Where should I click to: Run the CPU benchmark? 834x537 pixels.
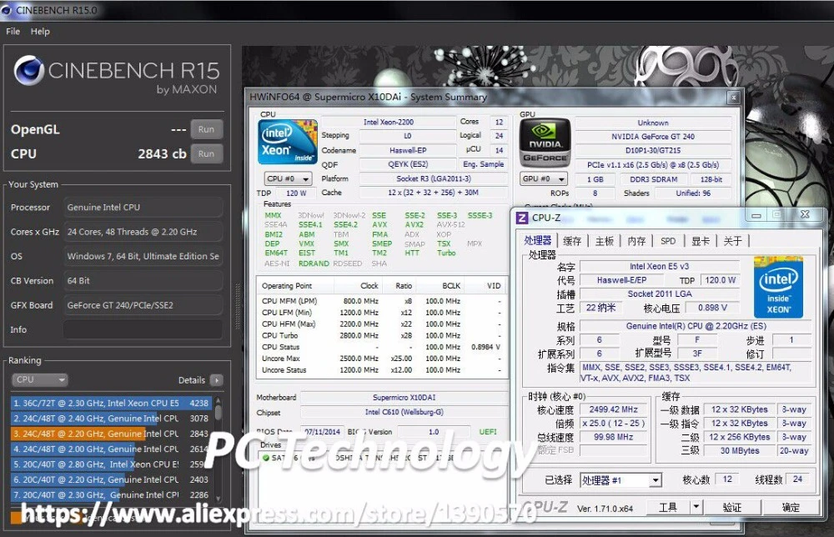[206, 153]
